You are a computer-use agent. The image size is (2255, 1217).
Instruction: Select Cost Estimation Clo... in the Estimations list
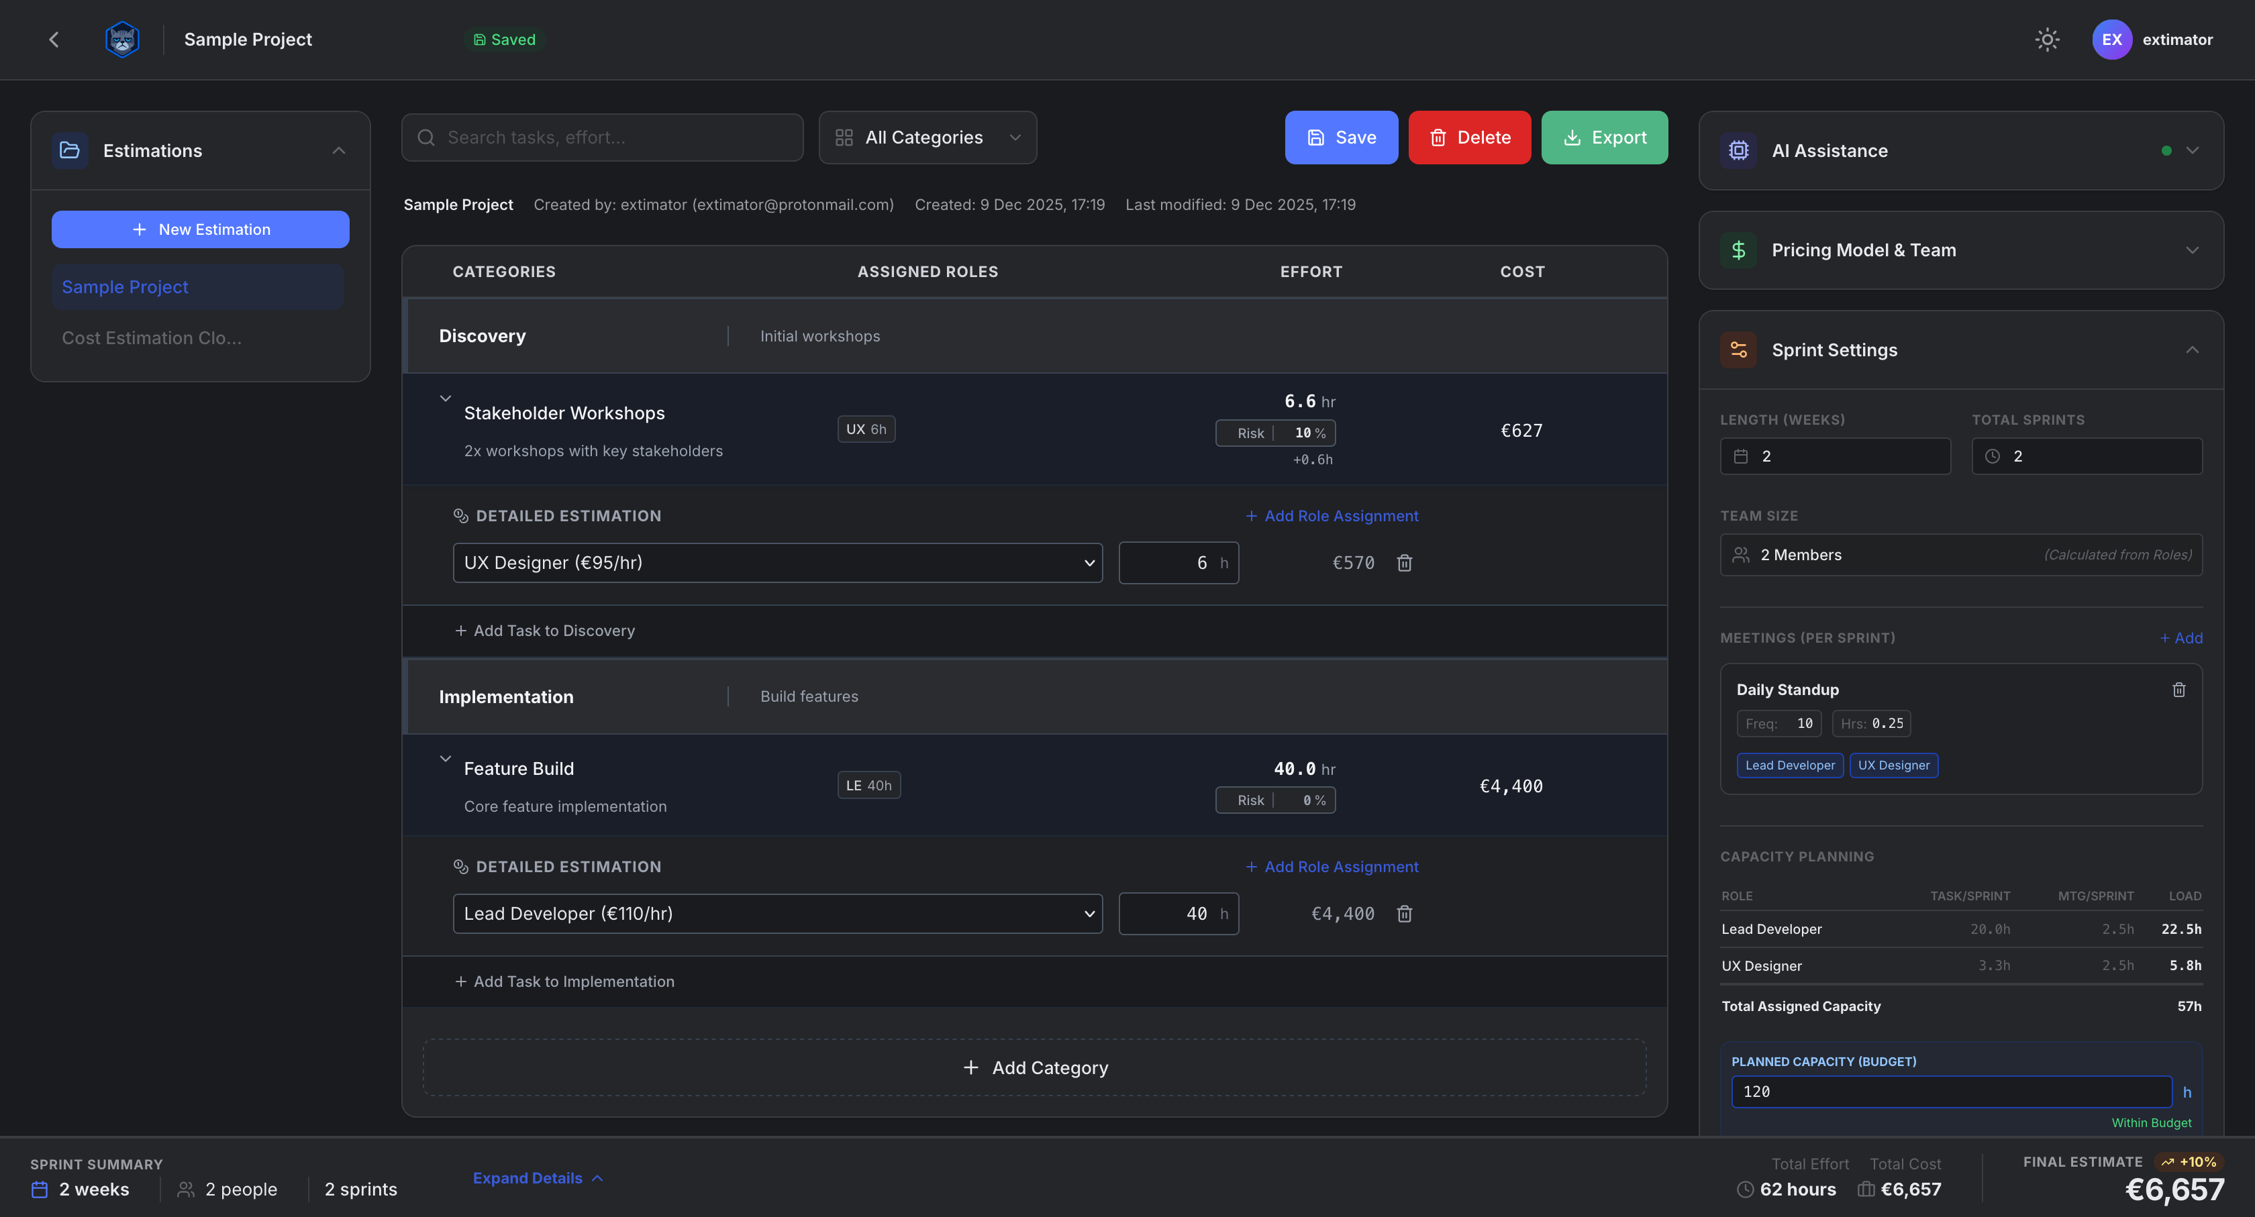pyautogui.click(x=152, y=337)
